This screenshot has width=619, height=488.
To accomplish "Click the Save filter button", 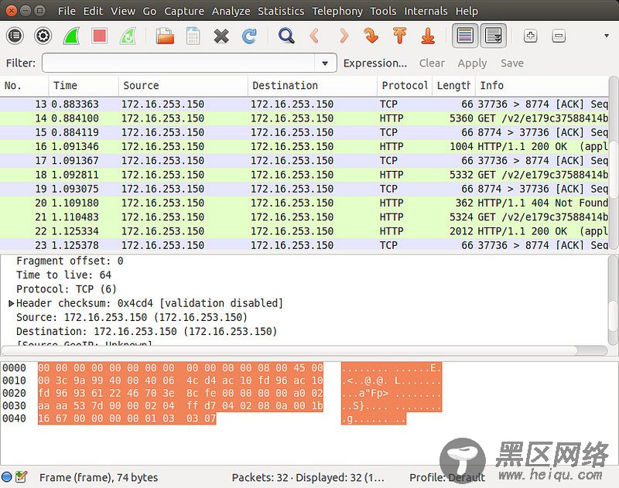I will pos(512,63).
